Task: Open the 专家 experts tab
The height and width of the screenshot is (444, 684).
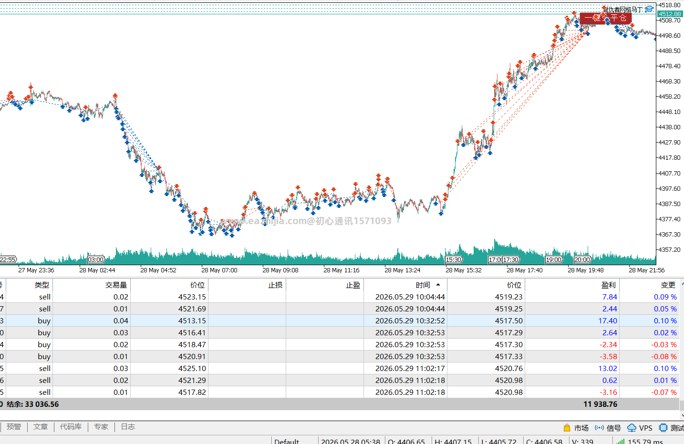Action: click(101, 427)
